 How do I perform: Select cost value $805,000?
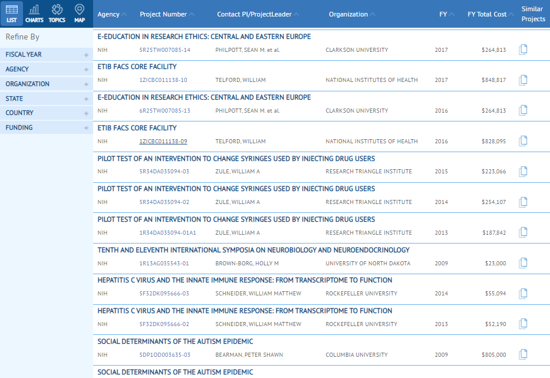[494, 355]
